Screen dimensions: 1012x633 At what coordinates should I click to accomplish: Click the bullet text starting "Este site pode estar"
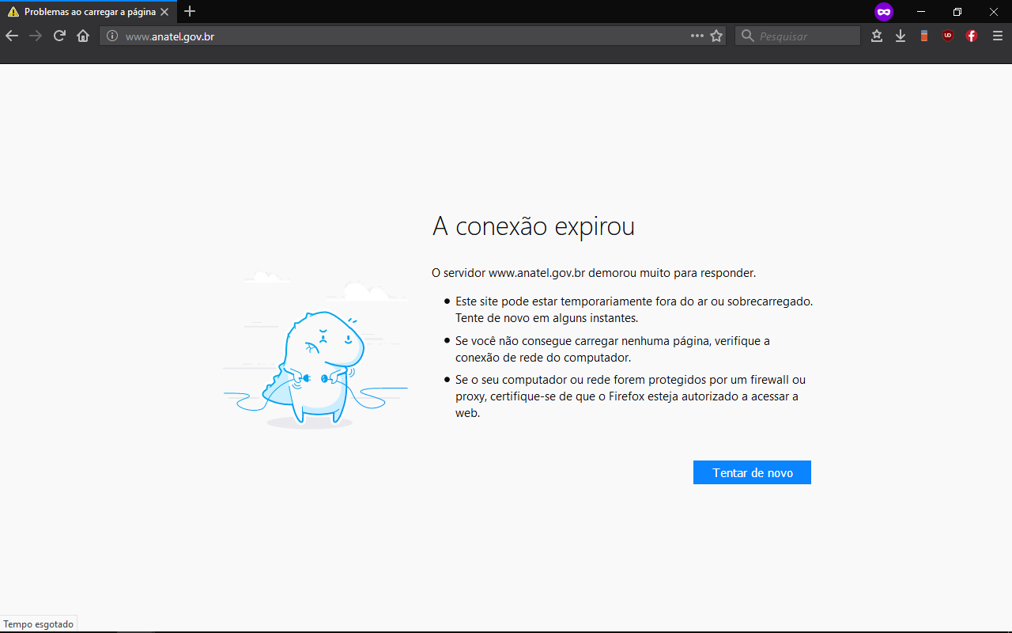634,309
